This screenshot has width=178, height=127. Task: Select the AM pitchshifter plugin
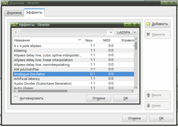click(x=73, y=69)
